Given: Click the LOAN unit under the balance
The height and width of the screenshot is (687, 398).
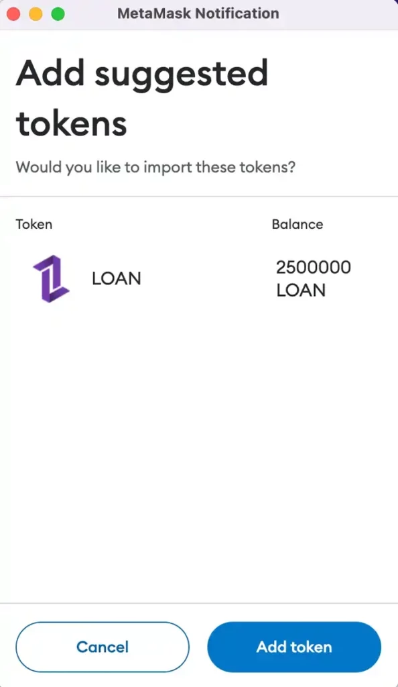Looking at the screenshot, I should (301, 290).
